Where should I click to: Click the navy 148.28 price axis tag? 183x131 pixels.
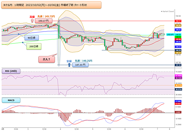178,50
